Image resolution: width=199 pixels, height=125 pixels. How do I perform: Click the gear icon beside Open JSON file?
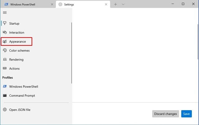tap(5, 109)
